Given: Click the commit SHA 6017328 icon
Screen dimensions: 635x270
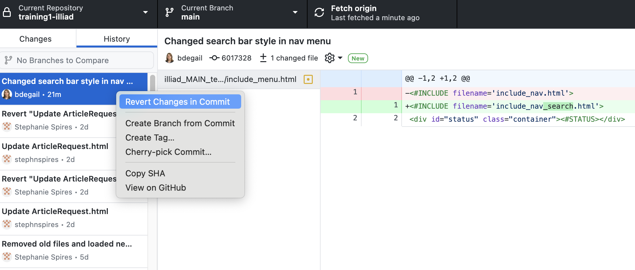Looking at the screenshot, I should click(214, 58).
